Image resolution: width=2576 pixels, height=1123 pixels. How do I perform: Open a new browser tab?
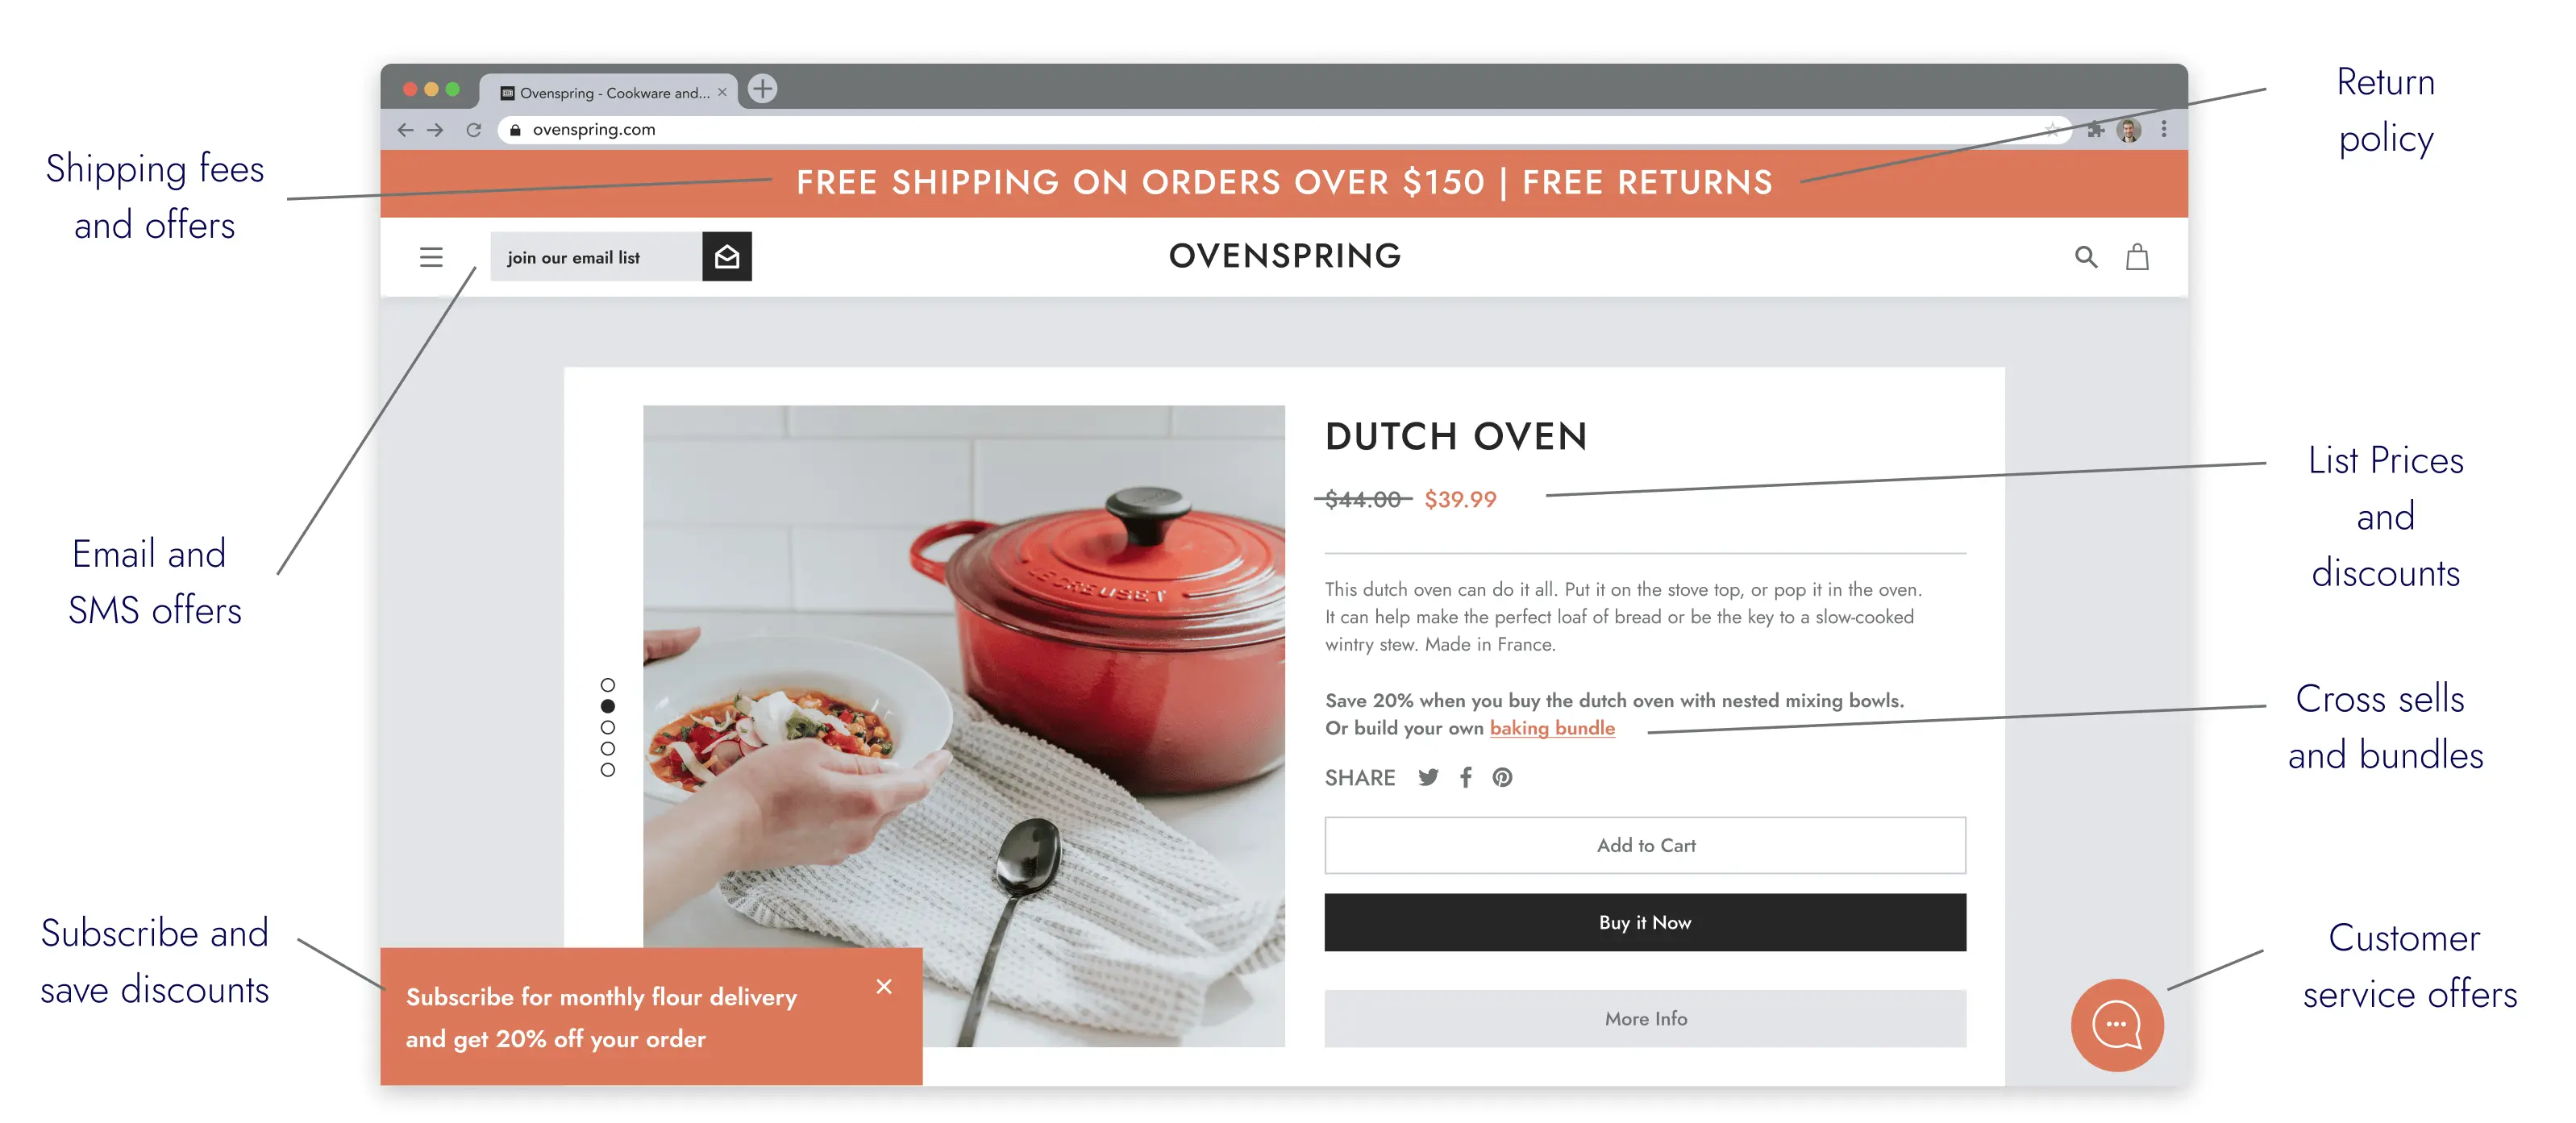(x=763, y=88)
